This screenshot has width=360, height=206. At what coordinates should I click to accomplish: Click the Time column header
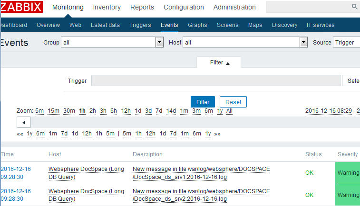pos(7,154)
